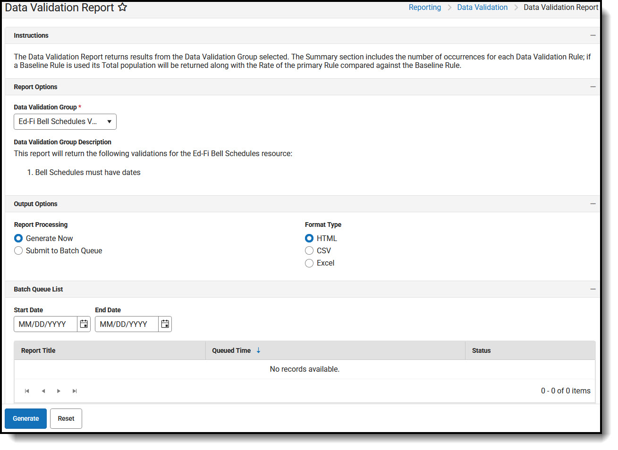The image size is (618, 450).
Task: Click the next page pagination arrow
Action: pos(59,391)
